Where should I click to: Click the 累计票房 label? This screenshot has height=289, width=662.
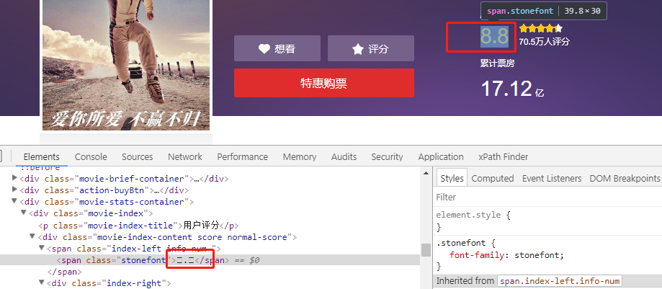[x=497, y=63]
